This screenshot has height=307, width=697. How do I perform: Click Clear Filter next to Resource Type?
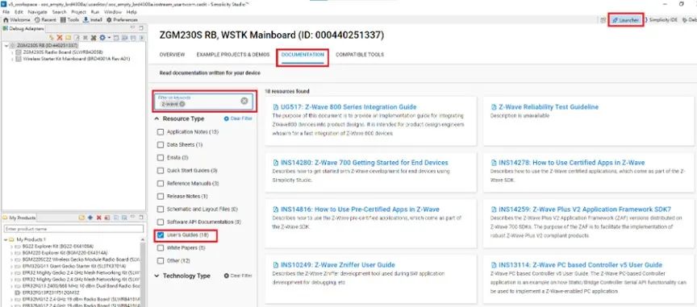(238, 119)
